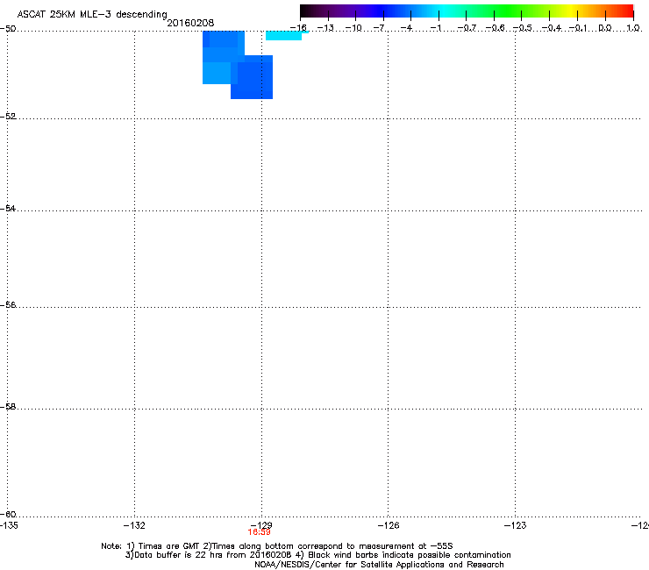Click the longitude label '-123'
This screenshot has width=649, height=570.
pos(516,525)
